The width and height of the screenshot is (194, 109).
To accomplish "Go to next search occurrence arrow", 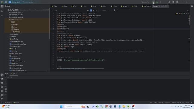I will 112,10.
